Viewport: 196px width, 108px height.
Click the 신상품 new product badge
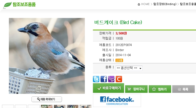coord(119,60)
